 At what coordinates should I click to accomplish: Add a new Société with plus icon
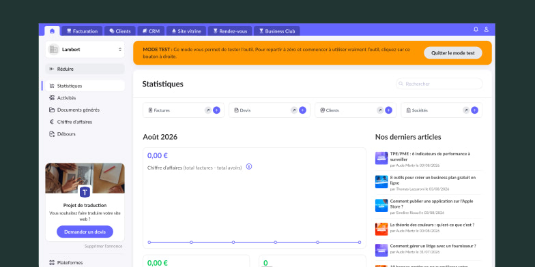click(474, 110)
